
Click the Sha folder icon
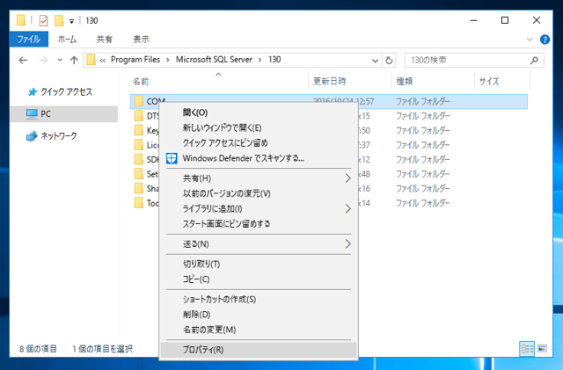(139, 188)
